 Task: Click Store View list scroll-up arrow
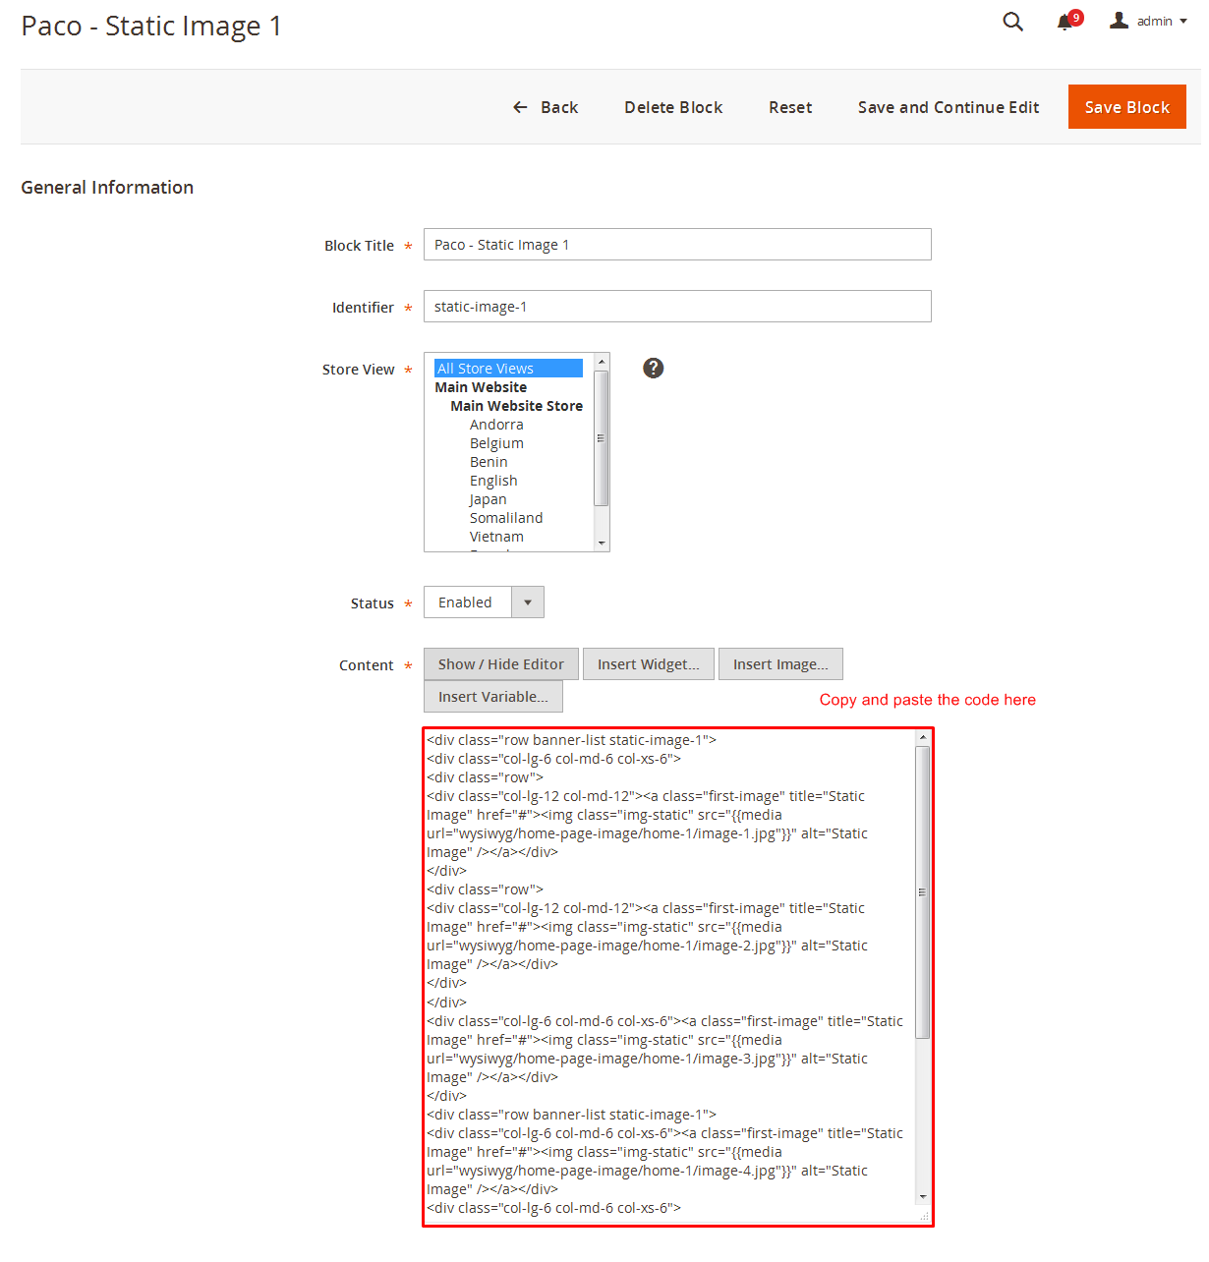coord(602,362)
